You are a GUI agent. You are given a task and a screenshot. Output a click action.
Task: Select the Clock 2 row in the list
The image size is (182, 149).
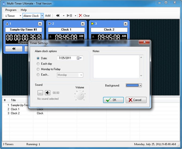point(91,113)
